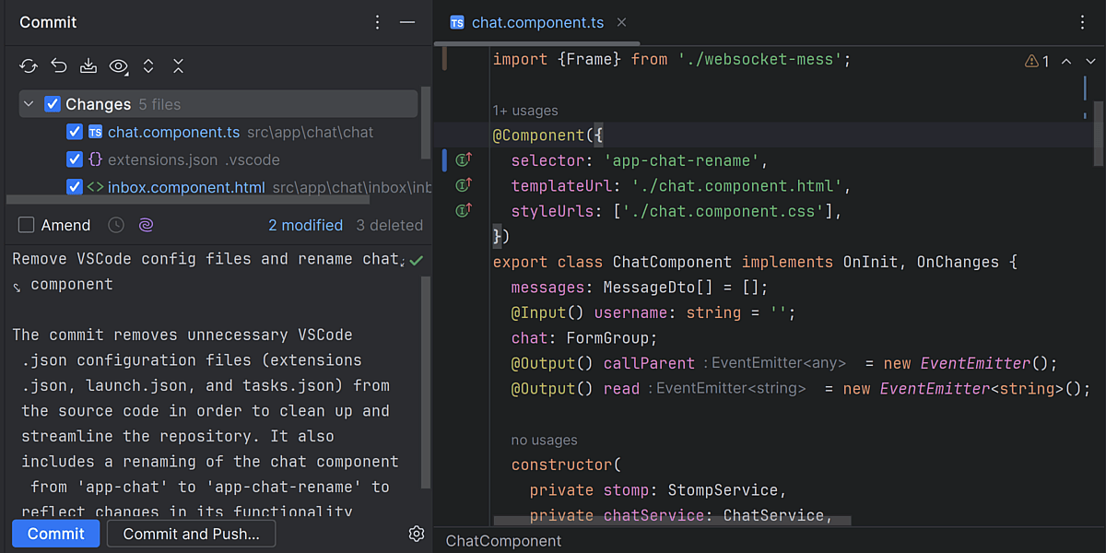Uncheck the extensions.json file checkbox

coord(75,159)
